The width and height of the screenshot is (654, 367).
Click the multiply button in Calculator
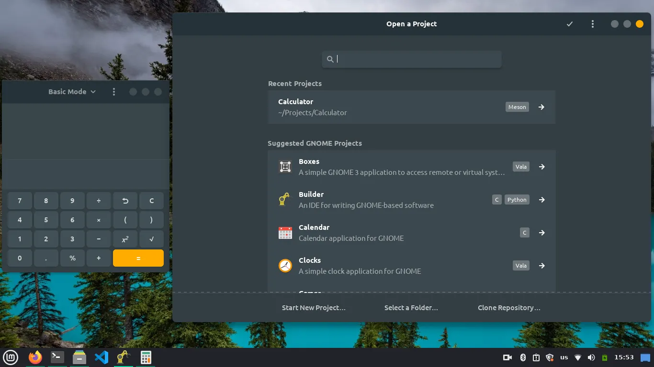[x=99, y=220]
